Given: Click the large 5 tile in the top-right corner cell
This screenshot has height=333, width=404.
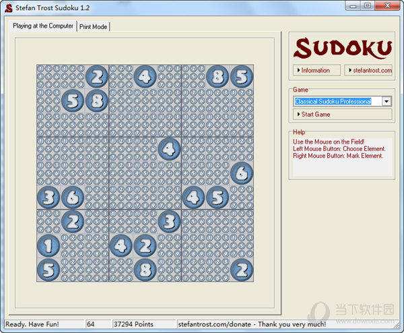Looking at the screenshot, I should [242, 77].
